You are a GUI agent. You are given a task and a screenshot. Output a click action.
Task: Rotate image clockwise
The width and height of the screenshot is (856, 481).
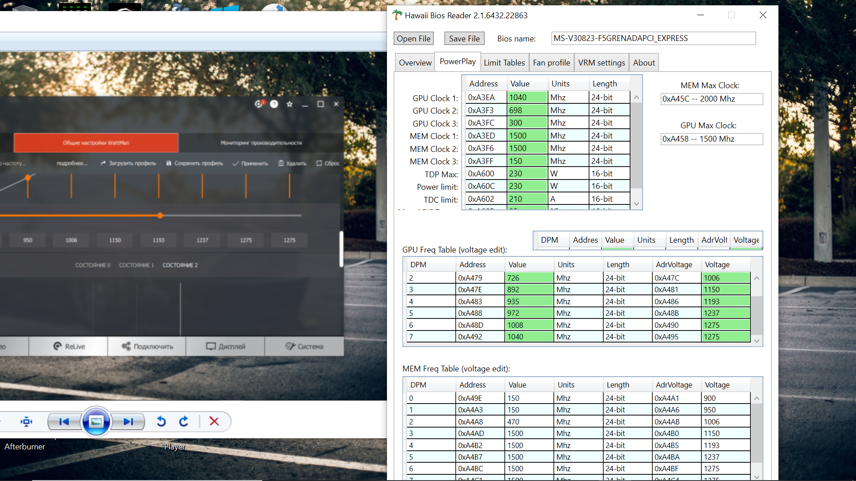pos(184,421)
